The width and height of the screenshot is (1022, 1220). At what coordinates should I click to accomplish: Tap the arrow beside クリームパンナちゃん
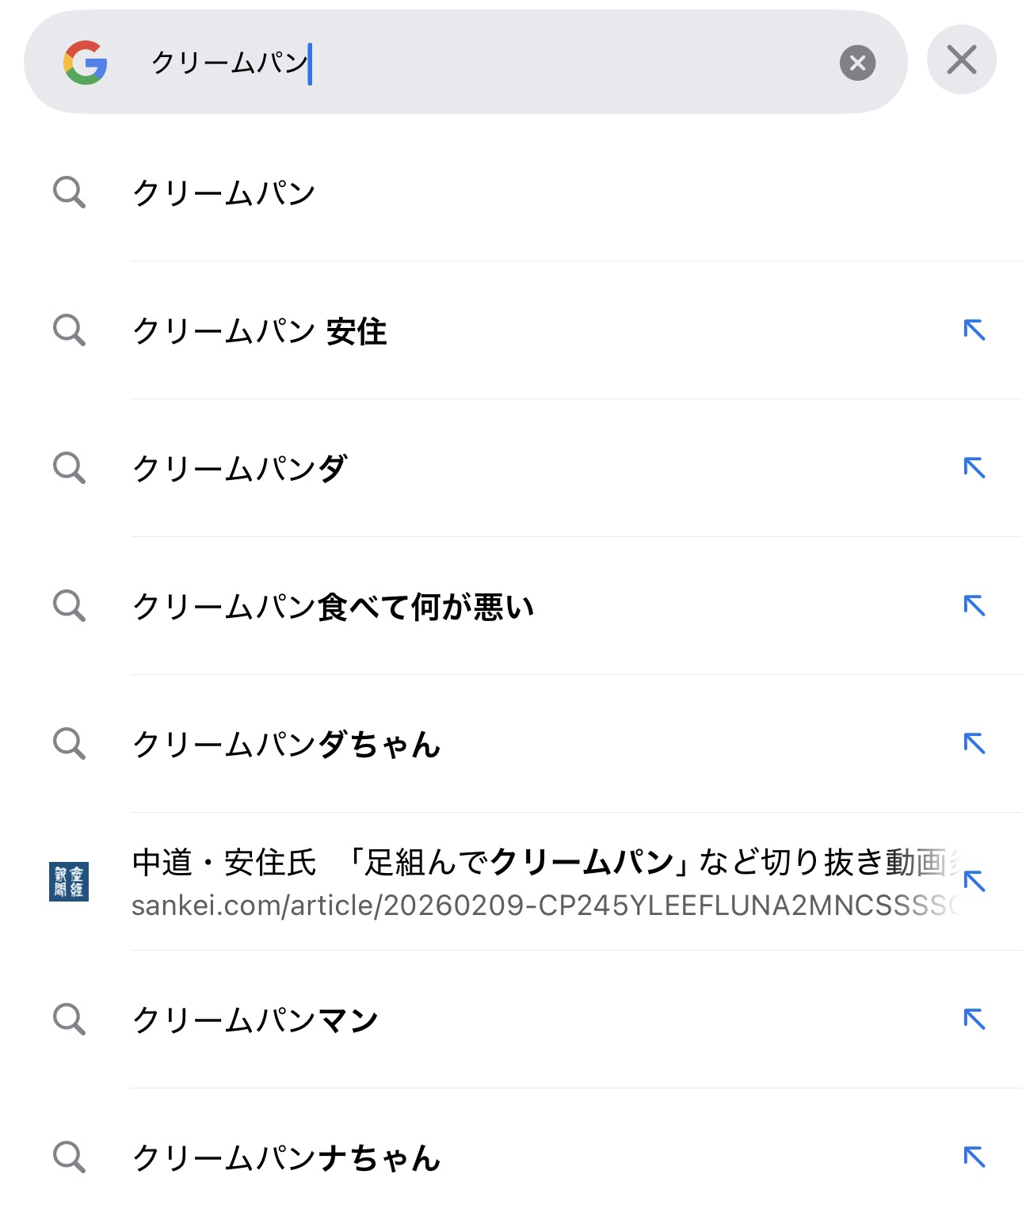pyautogui.click(x=974, y=1157)
